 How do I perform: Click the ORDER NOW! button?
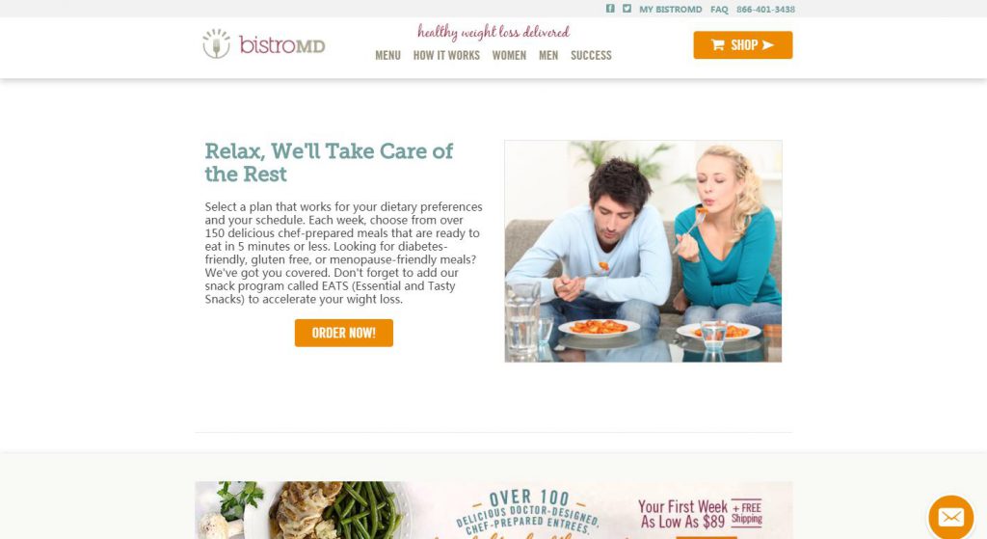click(344, 333)
